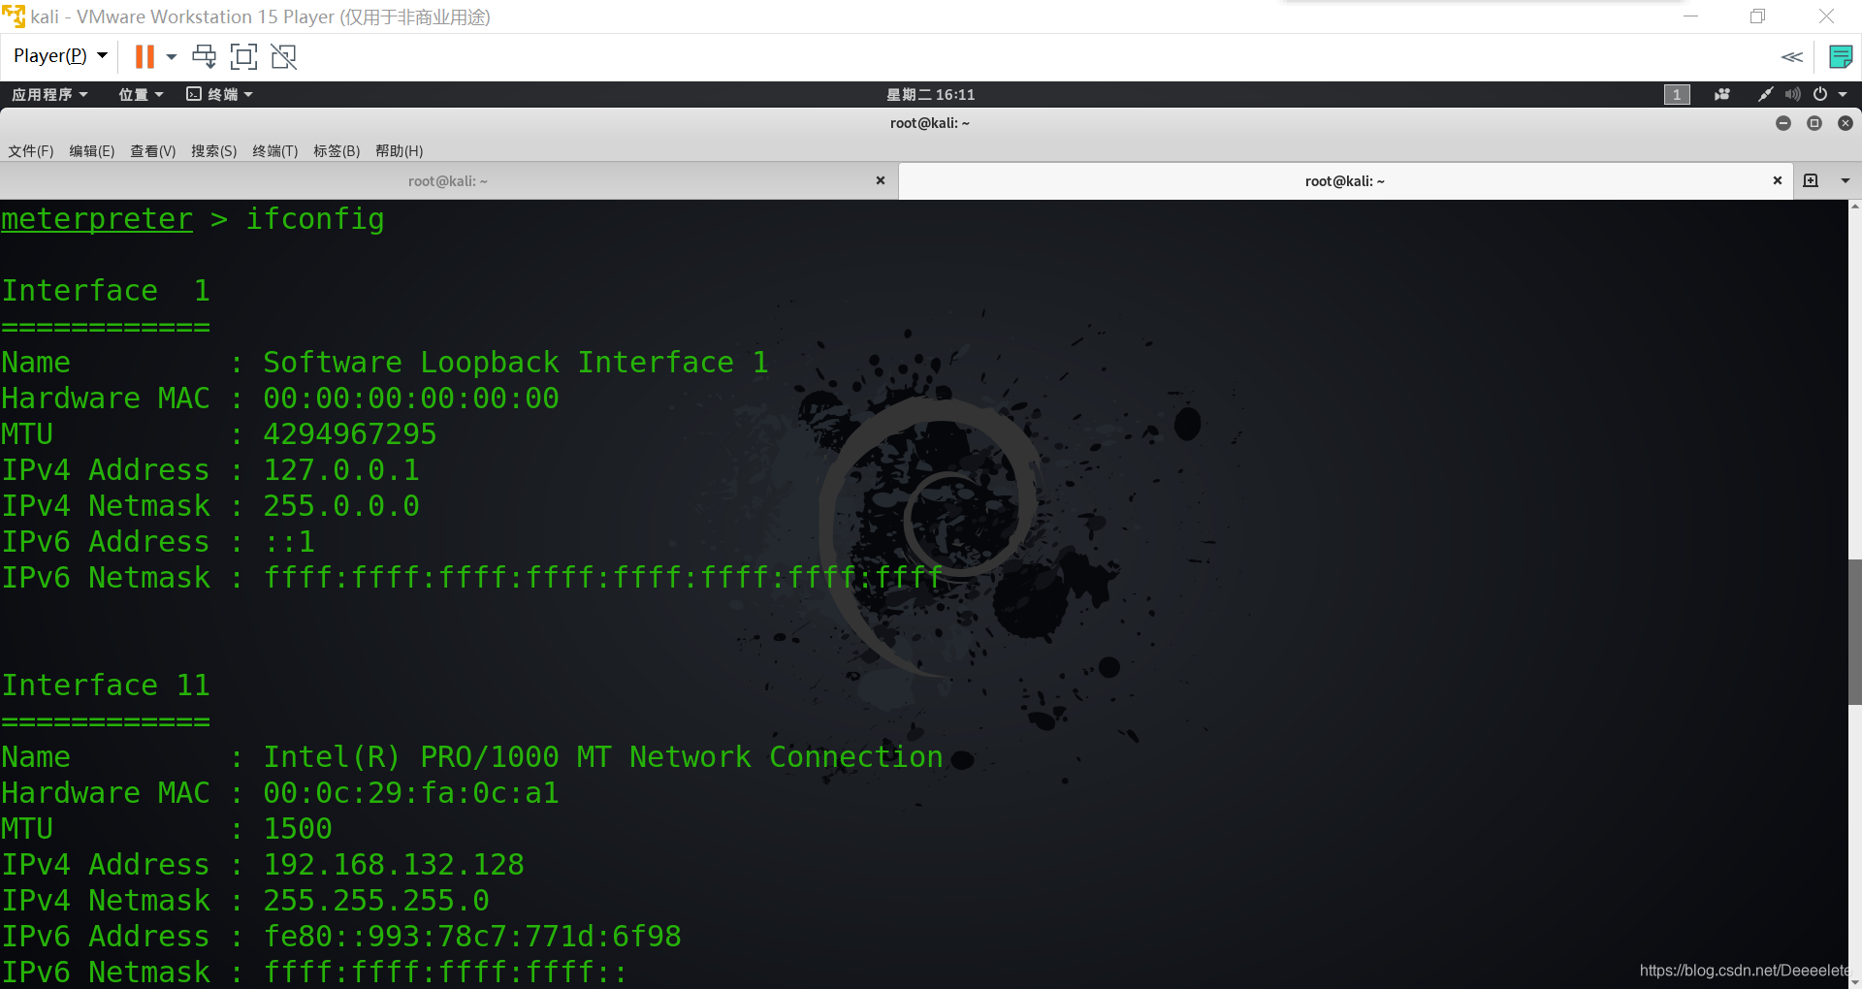Close the second root@kali tab

1778,180
